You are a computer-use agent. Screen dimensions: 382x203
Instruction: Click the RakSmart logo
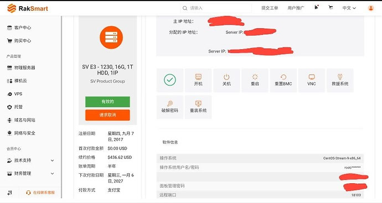[x=28, y=8]
